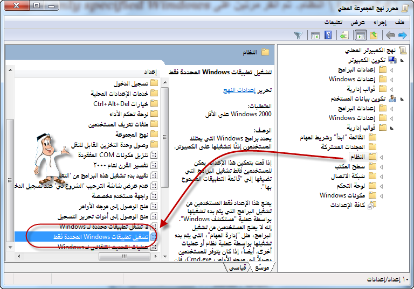Click the folder icon beside خدمات الإعدادات المحلية
This screenshot has height=289, width=414.
(154, 93)
